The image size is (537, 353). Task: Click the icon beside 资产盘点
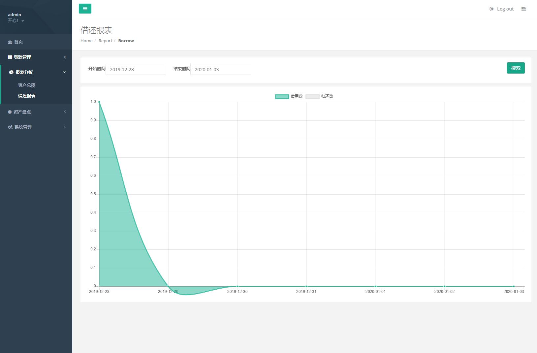point(10,112)
